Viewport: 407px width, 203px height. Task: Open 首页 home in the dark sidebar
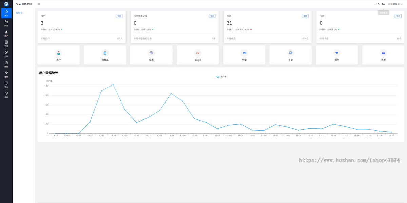pos(6,13)
